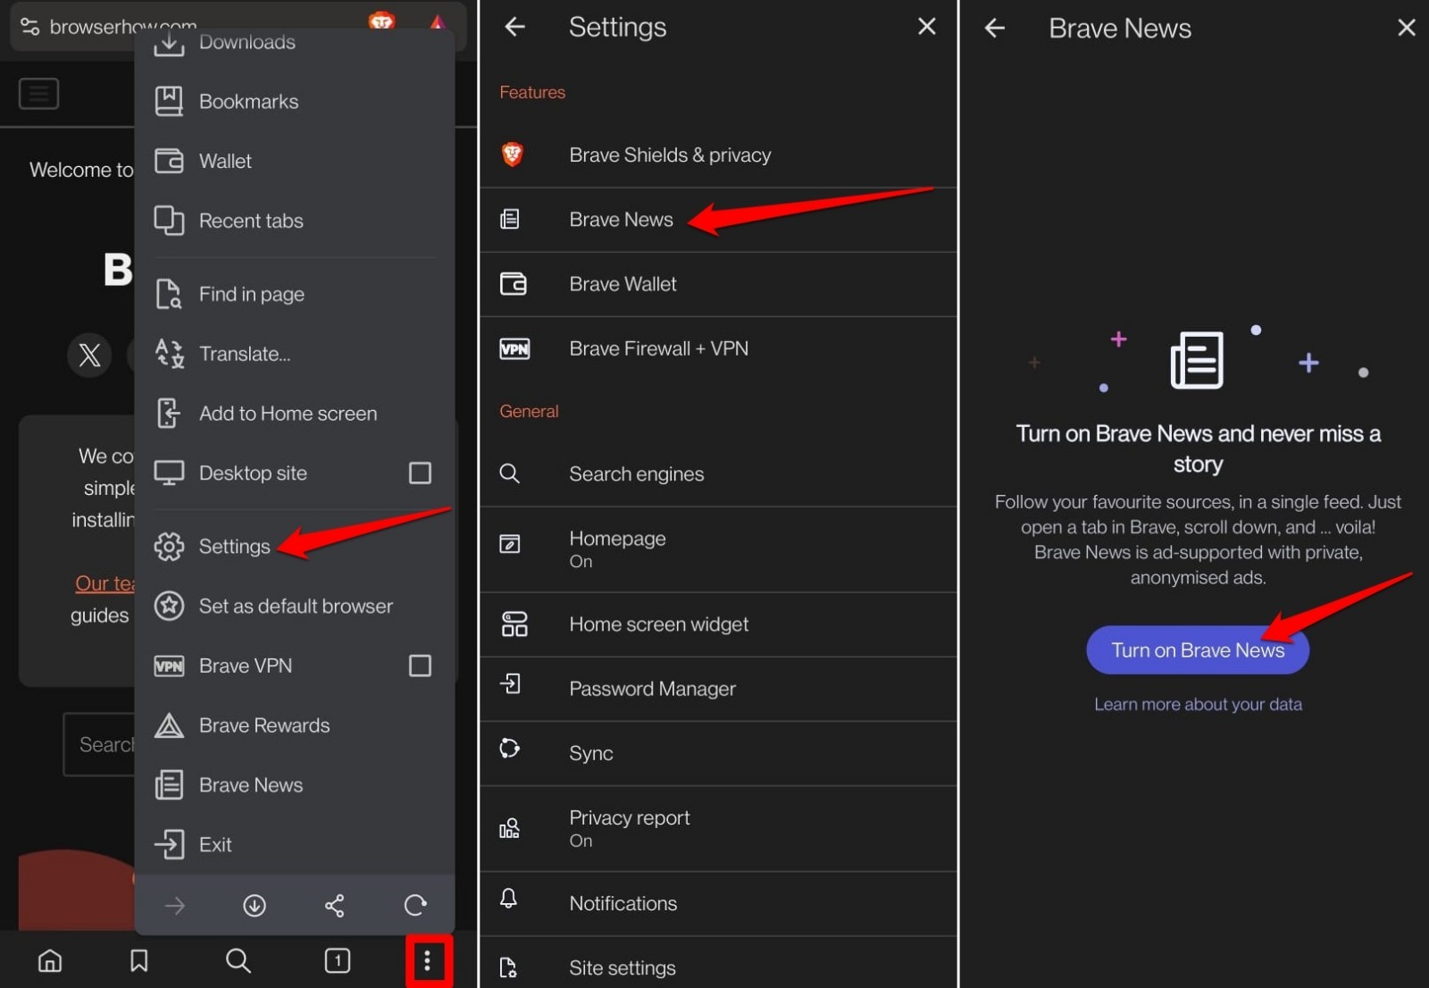Click the forward arrow in menu footer
Screen dimensions: 1429x988
click(x=175, y=906)
